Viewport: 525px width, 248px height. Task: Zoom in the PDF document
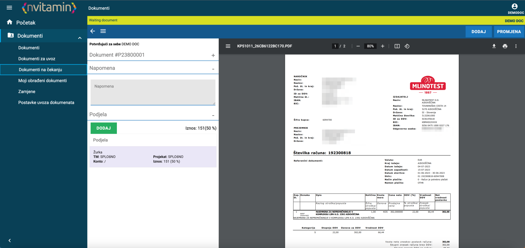pyautogui.click(x=382, y=46)
